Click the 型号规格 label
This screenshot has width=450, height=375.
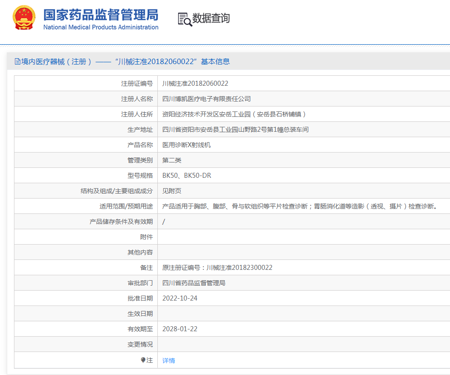140,176
